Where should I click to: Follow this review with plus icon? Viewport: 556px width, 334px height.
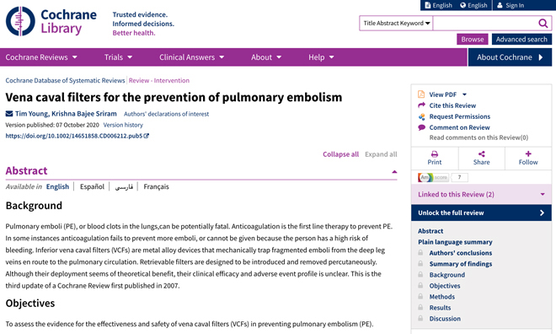coord(528,154)
